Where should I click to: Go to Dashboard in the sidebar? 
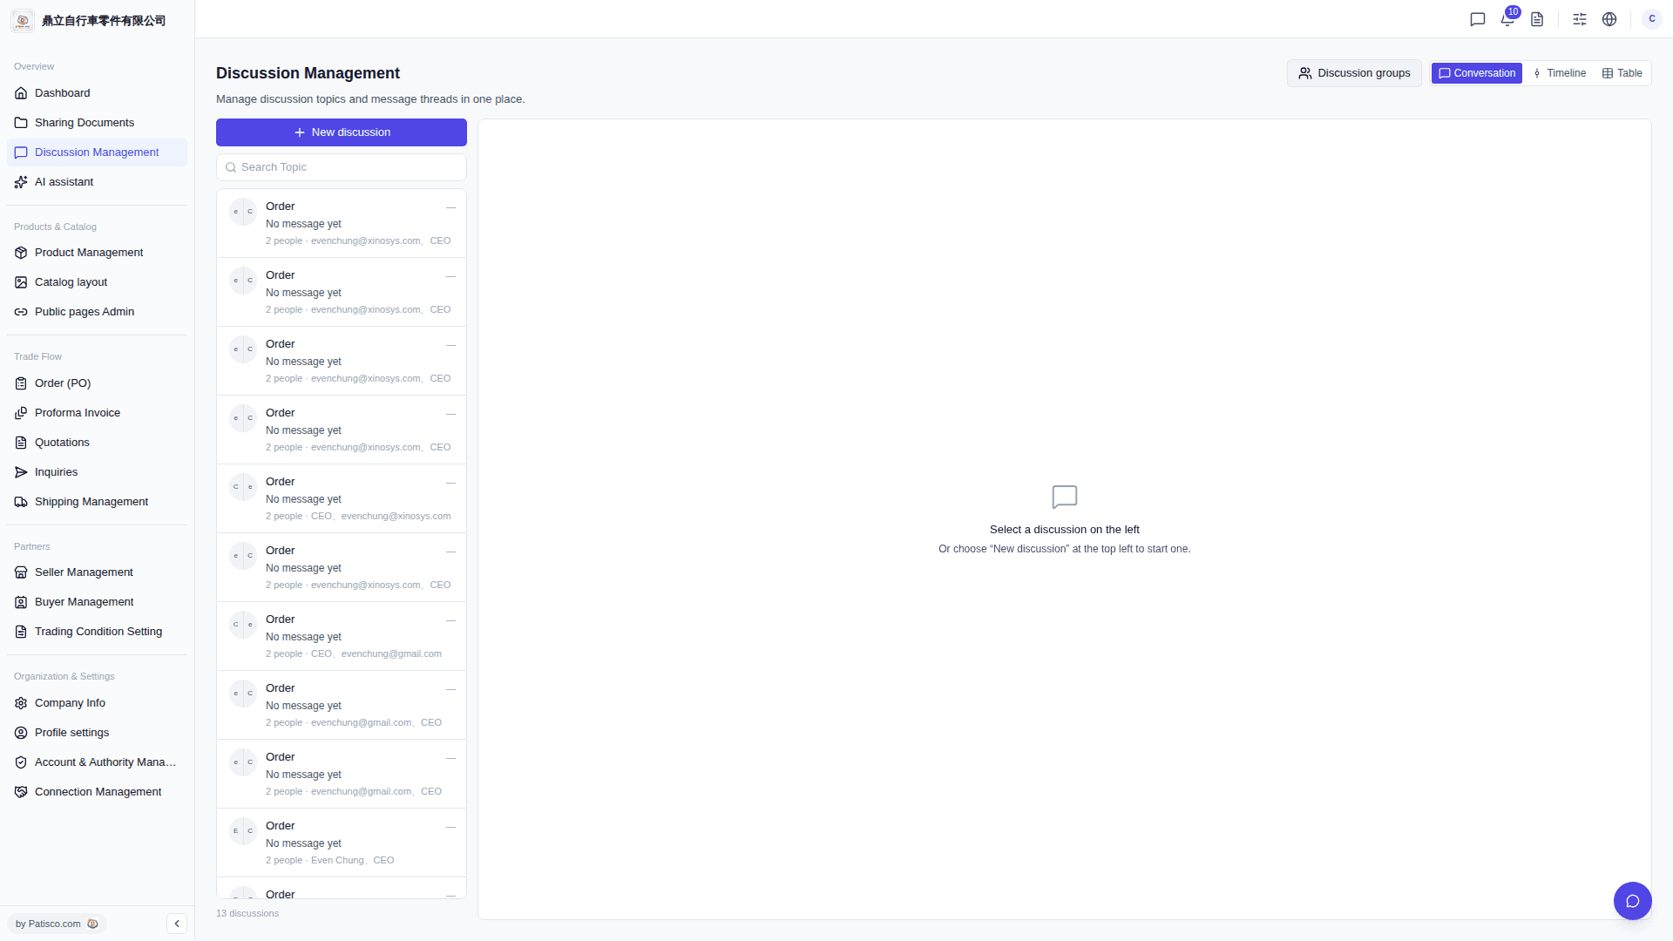pyautogui.click(x=97, y=93)
